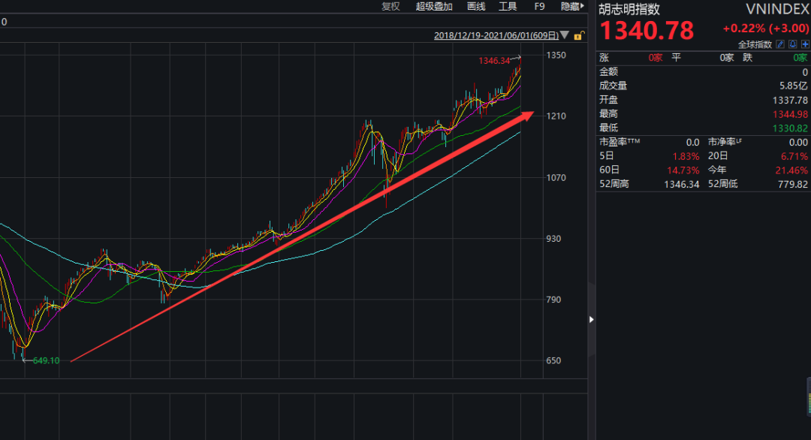811x440 pixels.
Task: Open the 复权 menu
Action: point(390,6)
